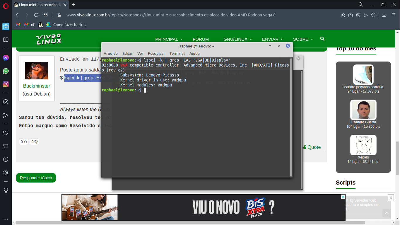Open the first Gmail bookmark
The width and height of the screenshot is (400, 225).
point(18,25)
